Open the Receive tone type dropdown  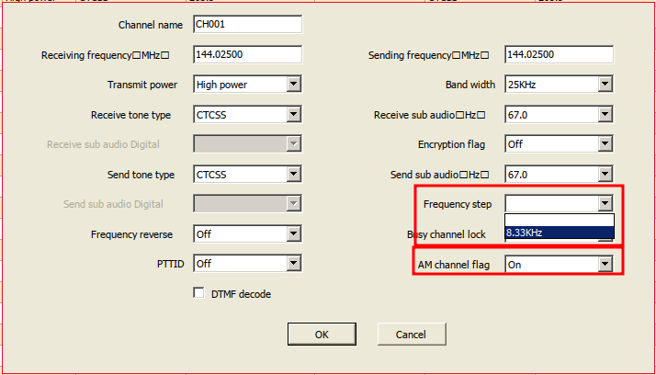tap(293, 115)
